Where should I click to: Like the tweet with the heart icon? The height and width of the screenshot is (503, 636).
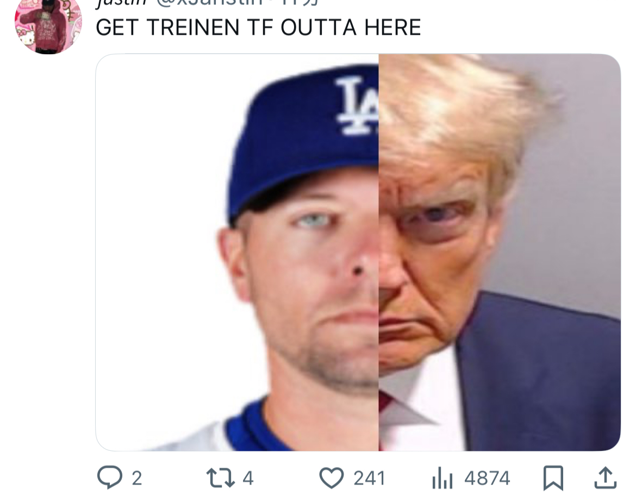332,477
